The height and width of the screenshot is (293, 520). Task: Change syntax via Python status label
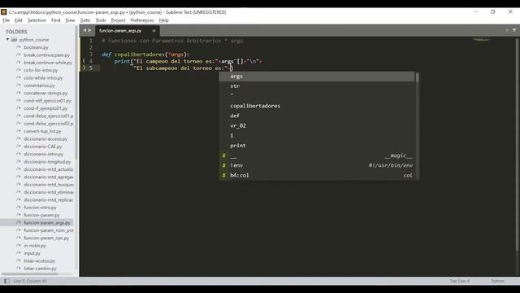[x=498, y=281]
